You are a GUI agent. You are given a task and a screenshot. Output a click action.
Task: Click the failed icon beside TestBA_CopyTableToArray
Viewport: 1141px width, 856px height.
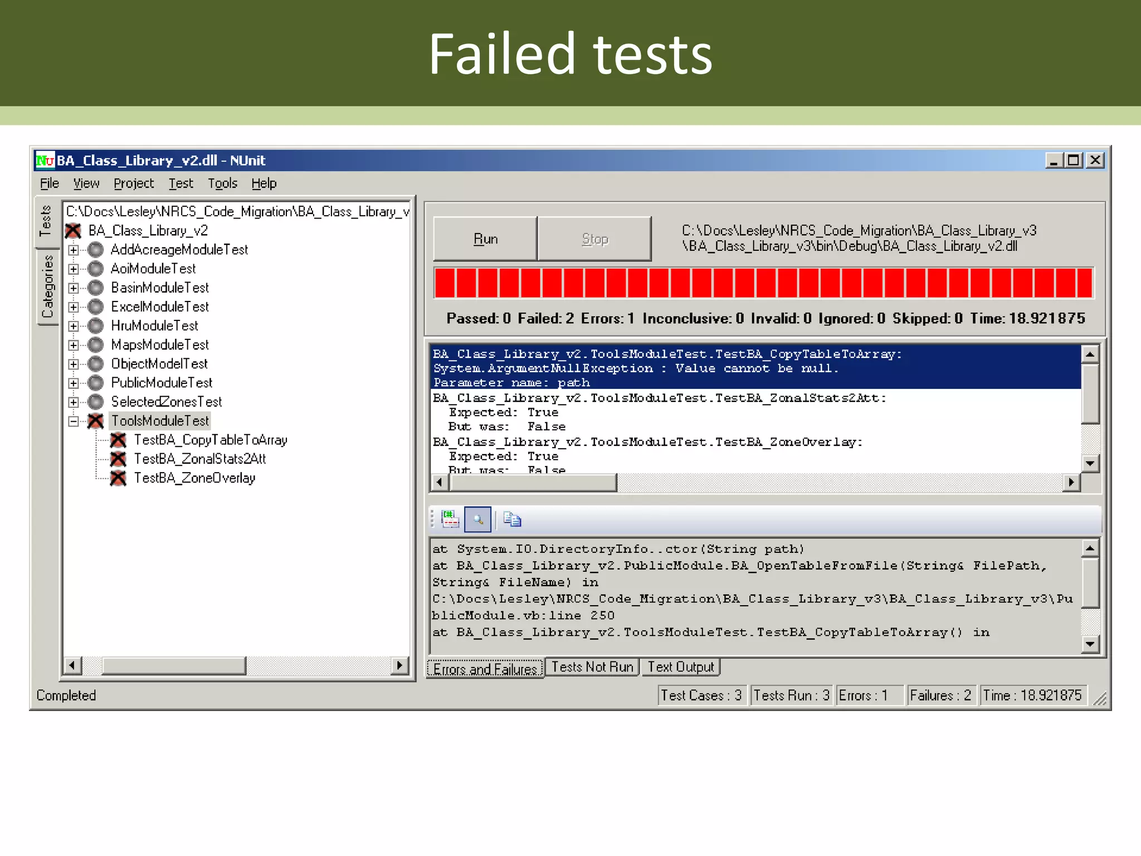point(118,440)
